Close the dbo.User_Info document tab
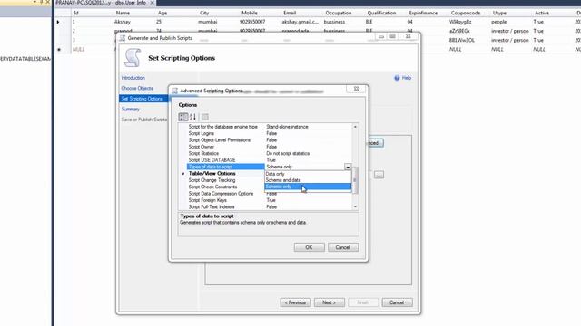The width and height of the screenshot is (581, 326). 153,3
